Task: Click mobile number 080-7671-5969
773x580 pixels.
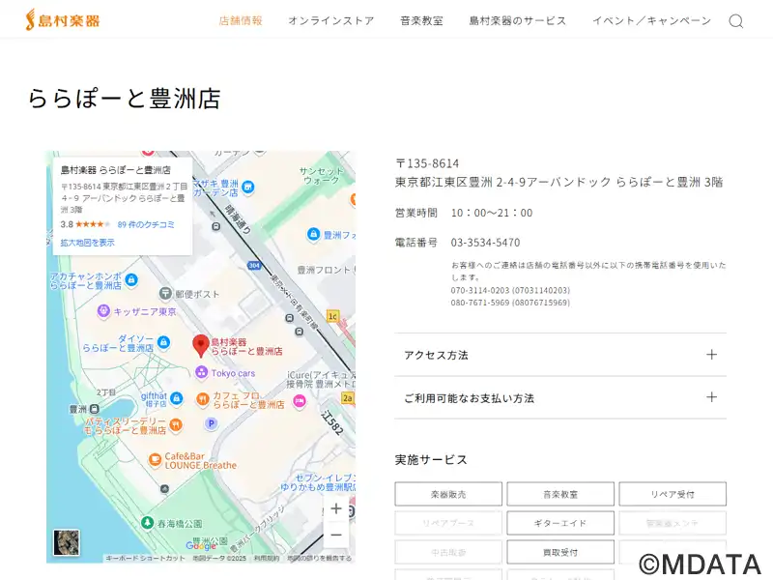Action: point(510,303)
